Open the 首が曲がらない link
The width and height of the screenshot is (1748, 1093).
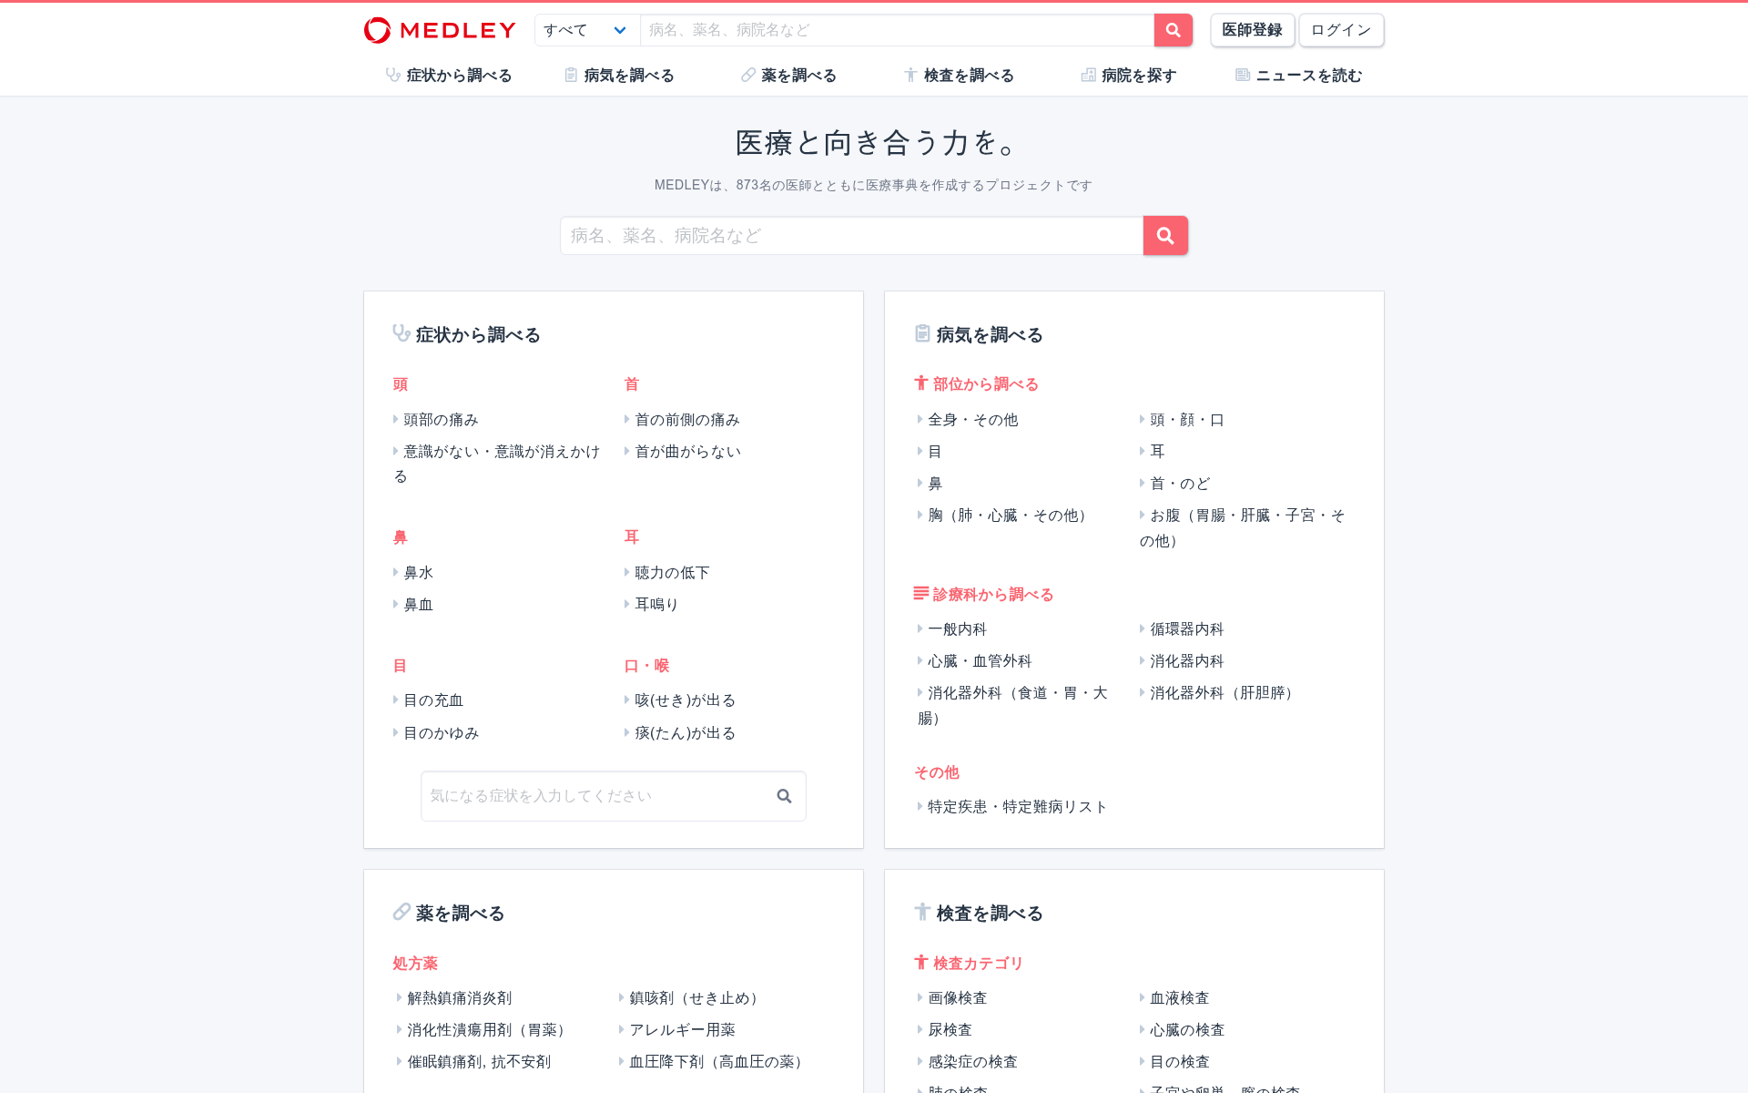(x=687, y=452)
